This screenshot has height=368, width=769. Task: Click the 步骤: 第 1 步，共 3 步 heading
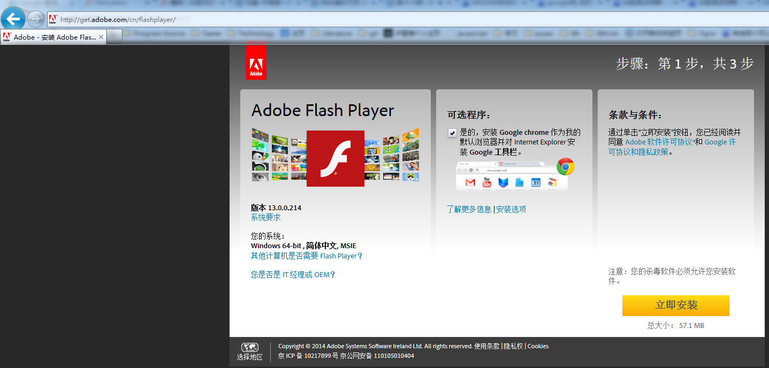click(x=684, y=64)
